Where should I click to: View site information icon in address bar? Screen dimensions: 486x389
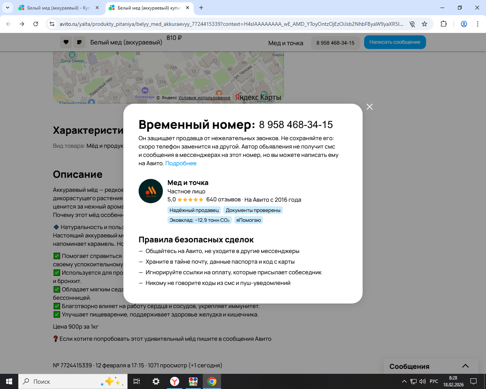tap(52, 24)
